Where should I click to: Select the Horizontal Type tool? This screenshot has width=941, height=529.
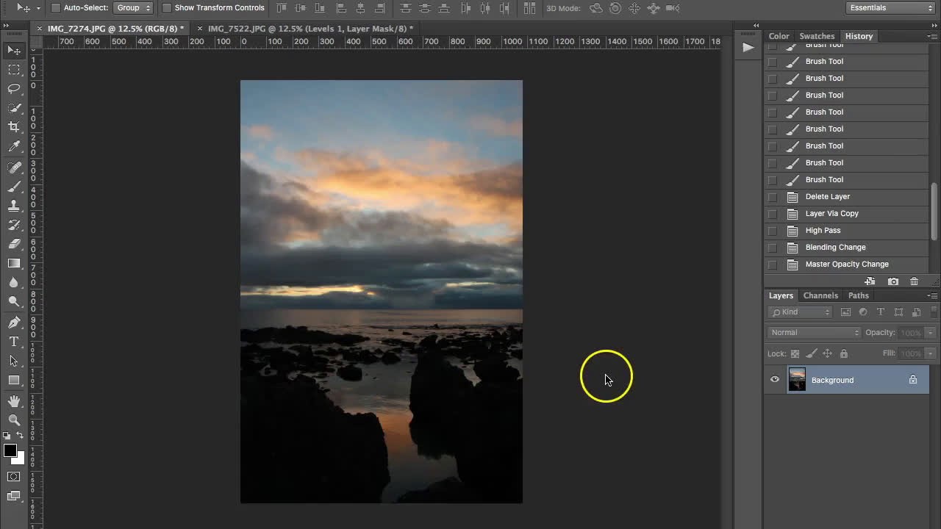15,342
